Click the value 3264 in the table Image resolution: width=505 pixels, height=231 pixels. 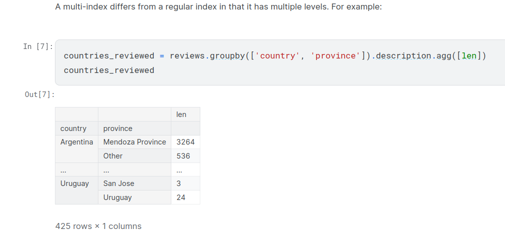[185, 142]
